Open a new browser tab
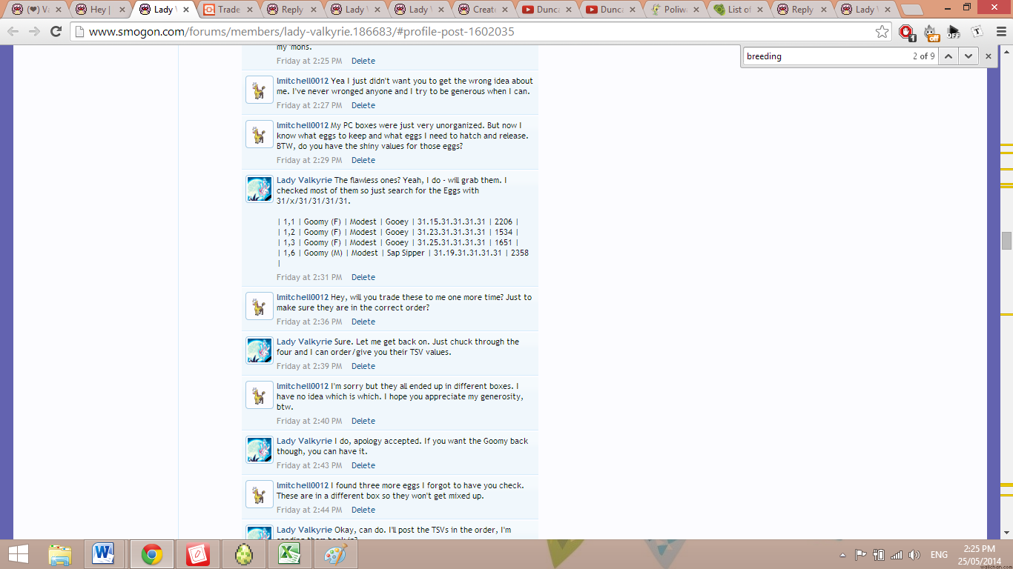Viewport: 1013px width, 569px height. pos(911,10)
